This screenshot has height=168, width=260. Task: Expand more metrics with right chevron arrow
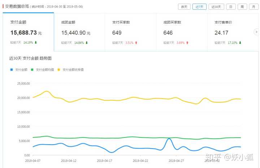coord(256,32)
